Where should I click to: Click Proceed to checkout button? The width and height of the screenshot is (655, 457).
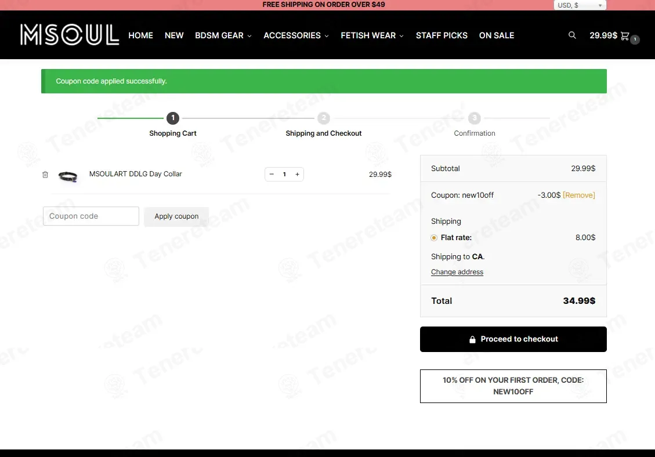click(x=513, y=339)
